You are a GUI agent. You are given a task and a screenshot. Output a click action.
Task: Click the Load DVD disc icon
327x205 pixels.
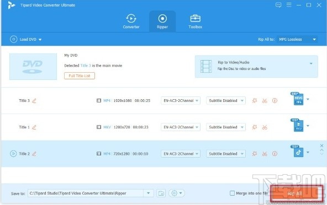pos(14,39)
